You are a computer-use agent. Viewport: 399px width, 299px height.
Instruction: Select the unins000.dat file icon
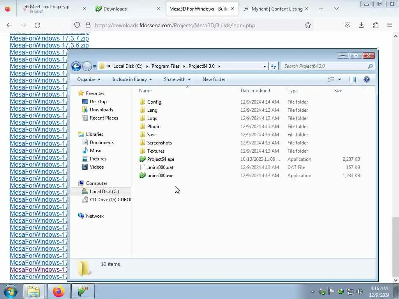tap(143, 167)
